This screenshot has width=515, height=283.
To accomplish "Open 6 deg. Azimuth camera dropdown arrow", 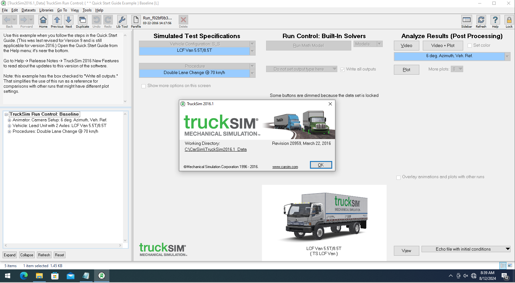I will click(507, 57).
